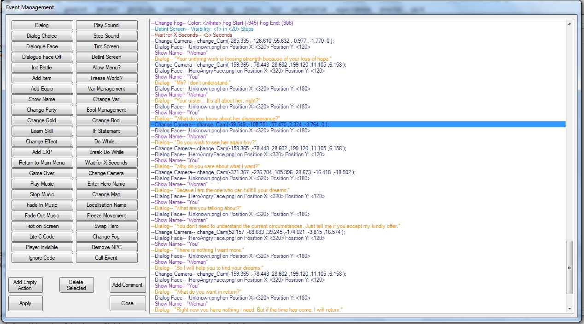Select the highlighted Change Camera -59.549 line
The image size is (584, 324).
point(358,125)
